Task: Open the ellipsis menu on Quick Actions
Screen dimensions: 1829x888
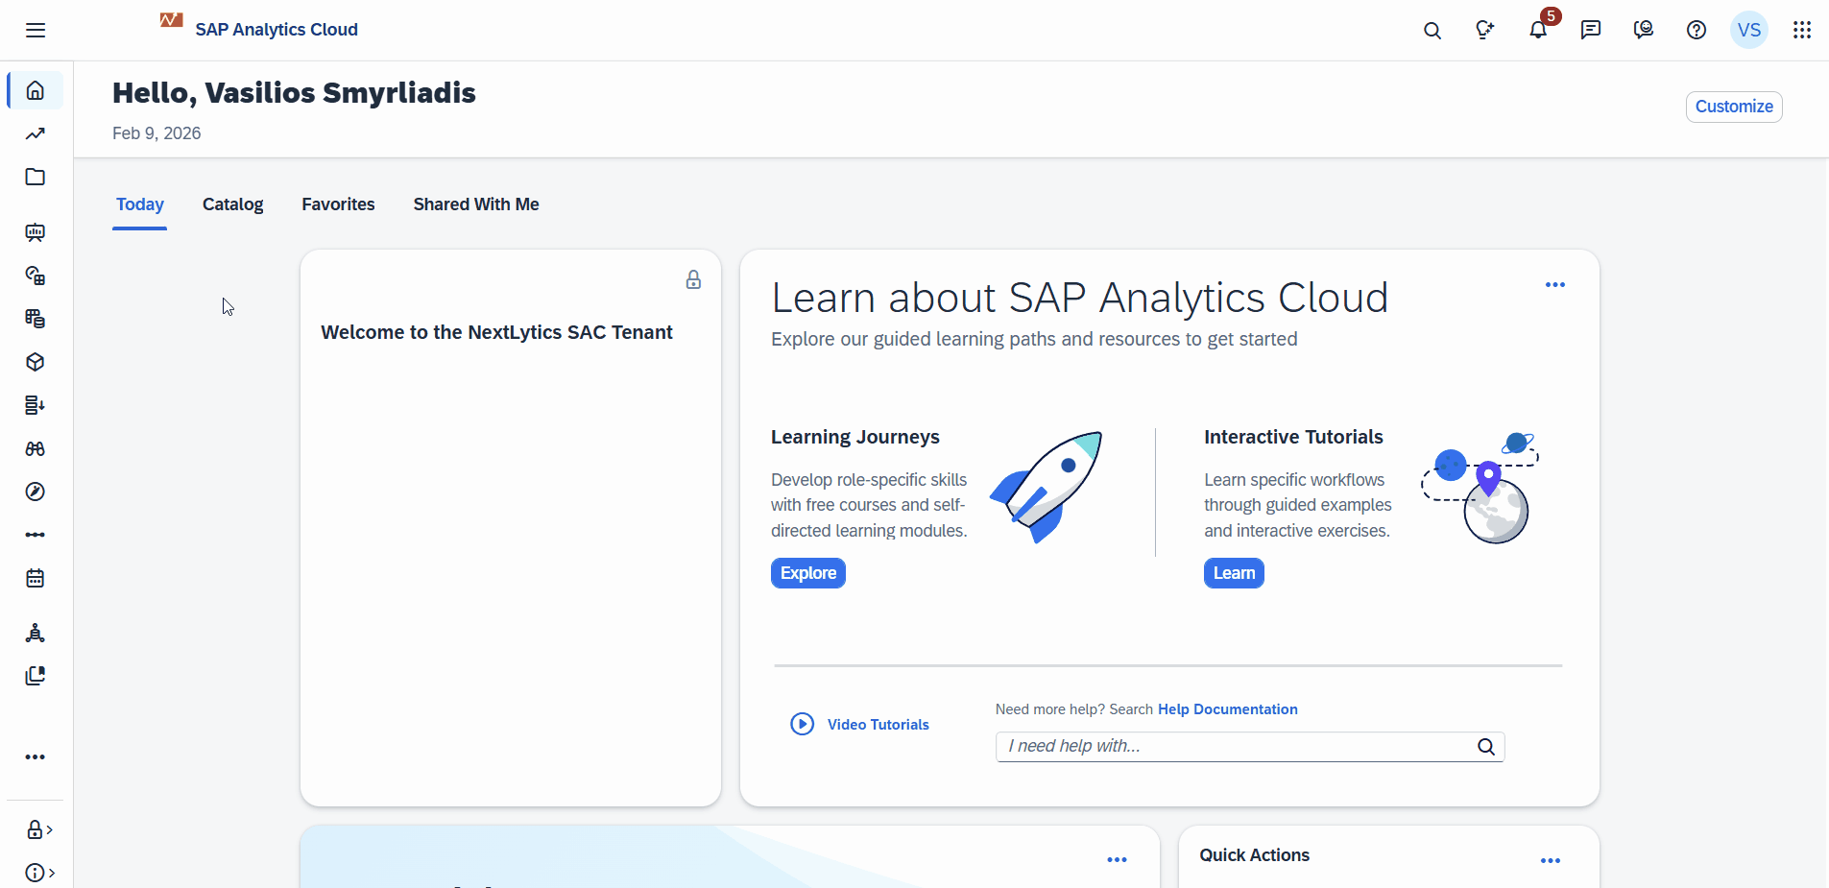Action: tap(1551, 860)
